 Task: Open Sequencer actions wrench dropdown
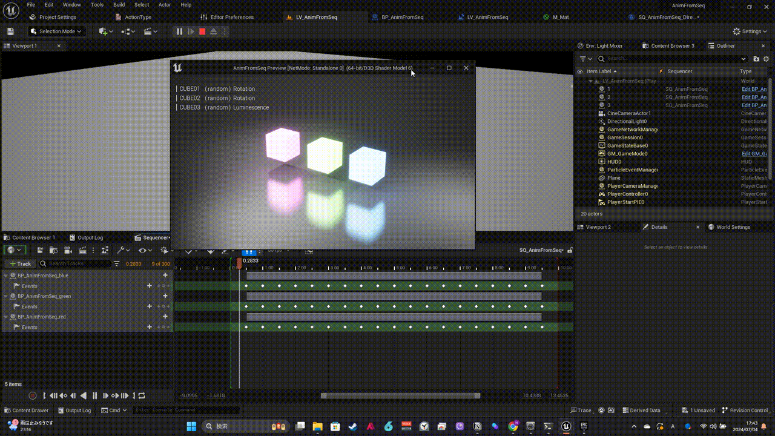(123, 250)
